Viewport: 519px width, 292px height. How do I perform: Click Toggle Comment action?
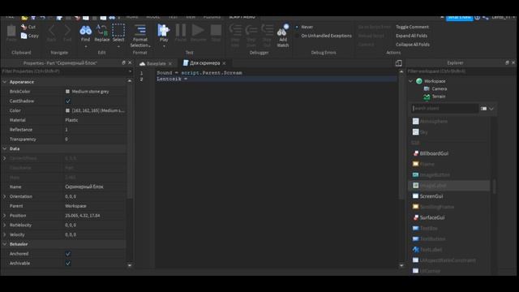tap(412, 27)
